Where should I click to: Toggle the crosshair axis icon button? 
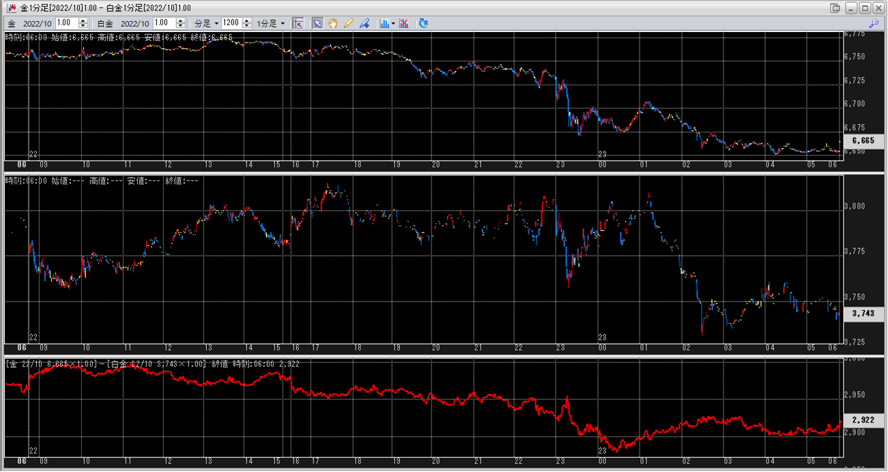pos(298,23)
